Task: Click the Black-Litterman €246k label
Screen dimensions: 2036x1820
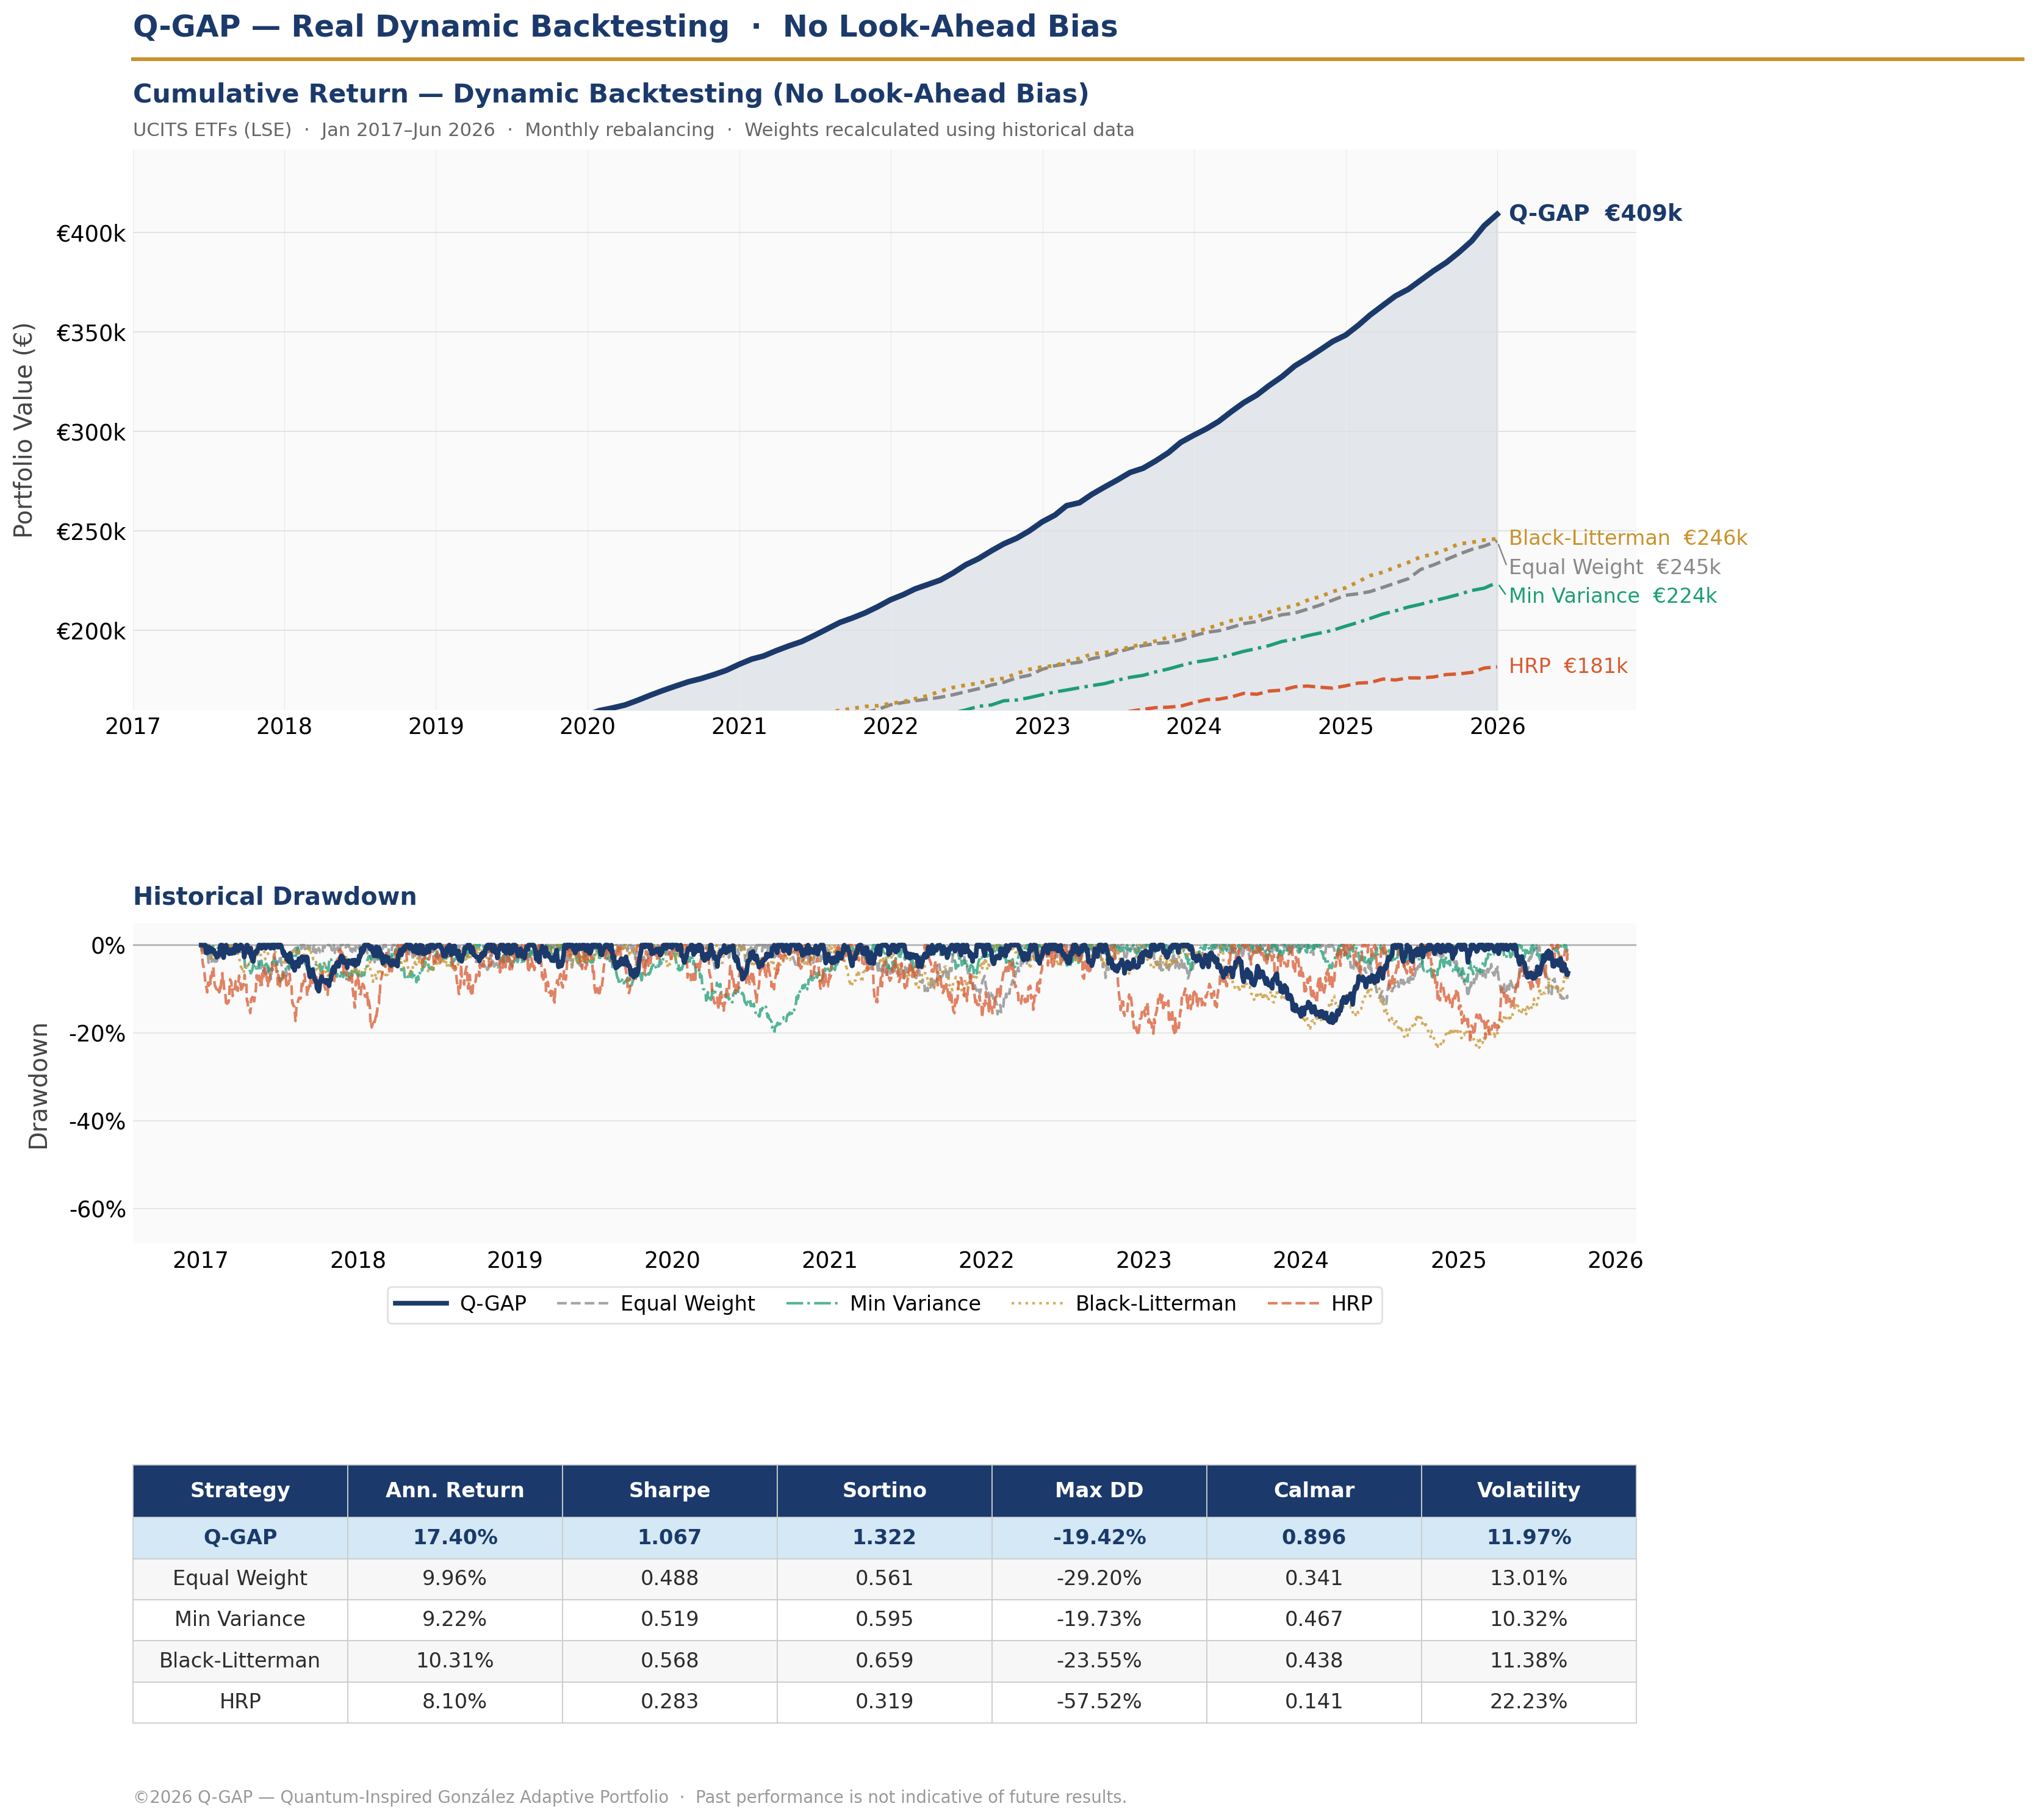Action: tap(1627, 538)
